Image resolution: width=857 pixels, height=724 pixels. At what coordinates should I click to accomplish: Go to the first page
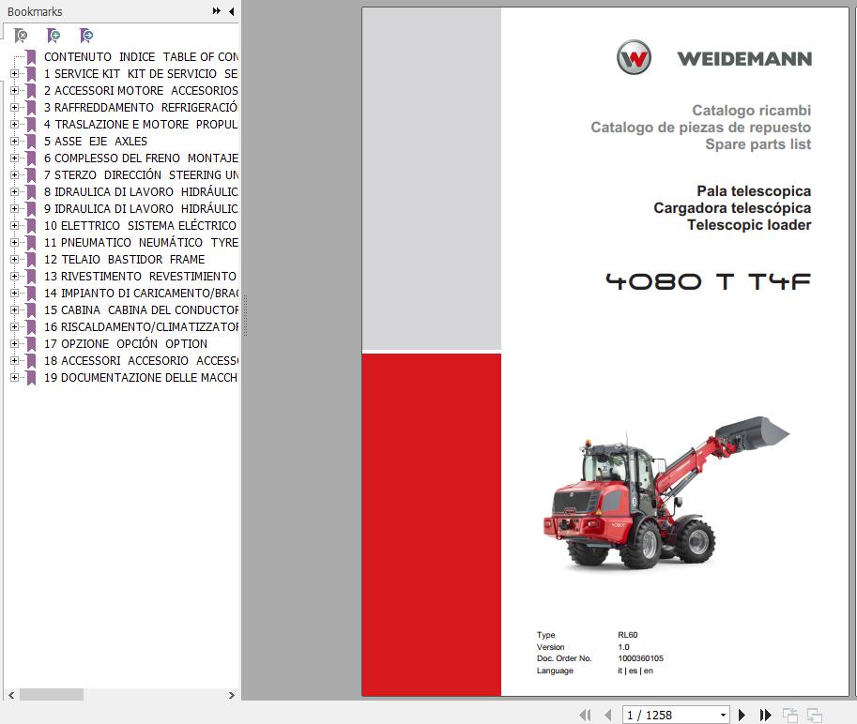pos(585,715)
